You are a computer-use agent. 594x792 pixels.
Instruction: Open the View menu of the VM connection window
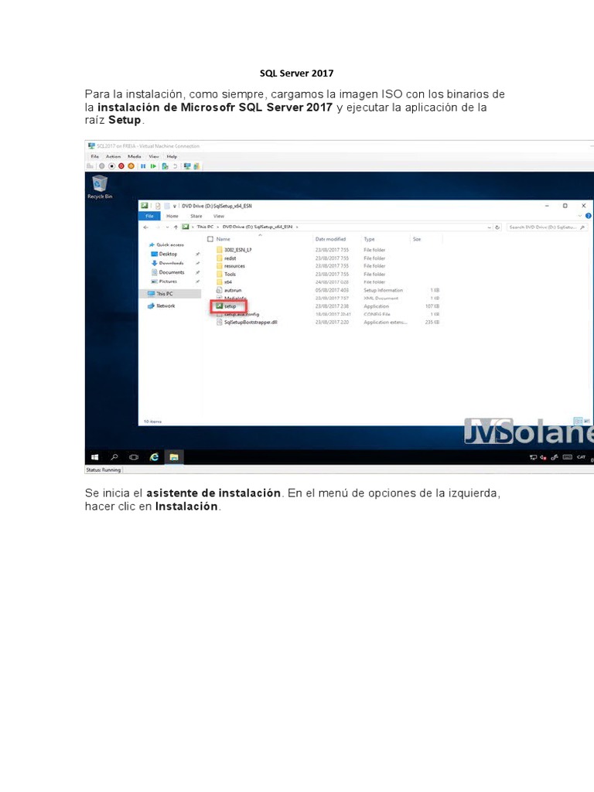(x=154, y=156)
